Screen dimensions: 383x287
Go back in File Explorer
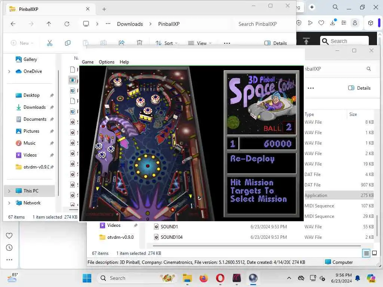[x=13, y=24]
